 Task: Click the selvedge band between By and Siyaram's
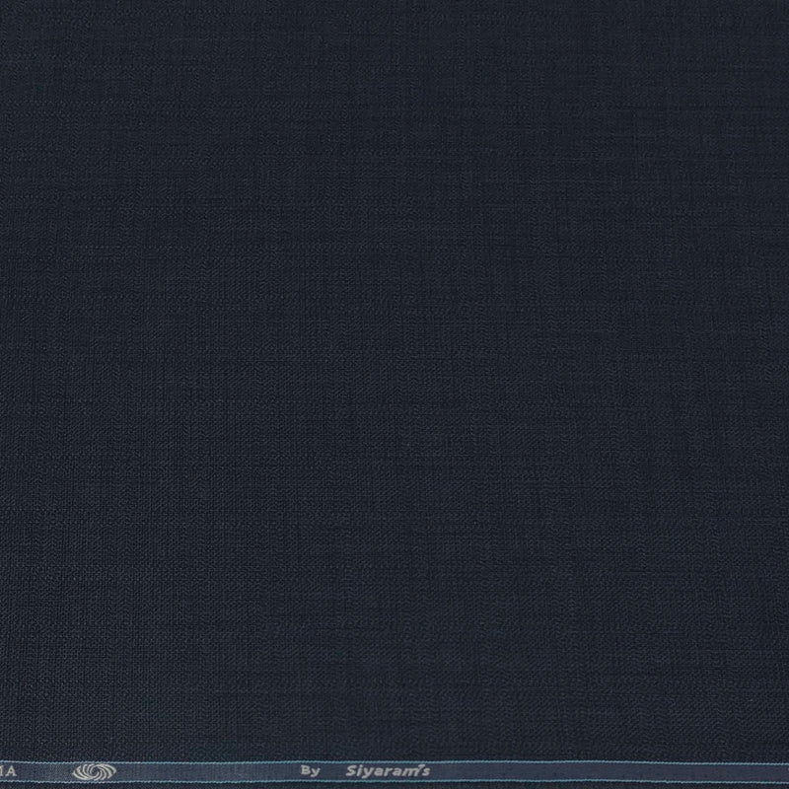point(330,773)
